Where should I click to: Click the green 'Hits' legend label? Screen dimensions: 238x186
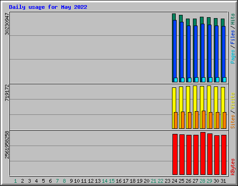click(232, 19)
